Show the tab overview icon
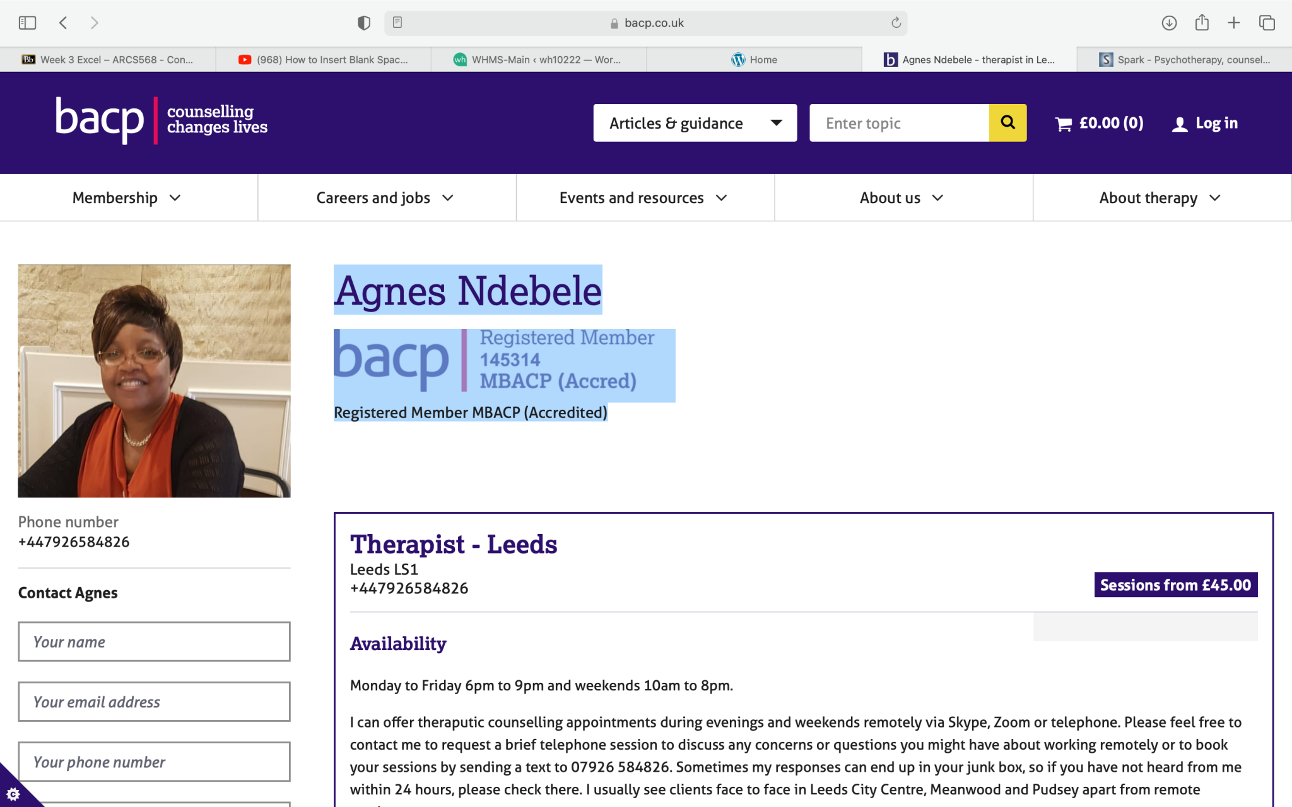This screenshot has width=1292, height=807. 1267,23
